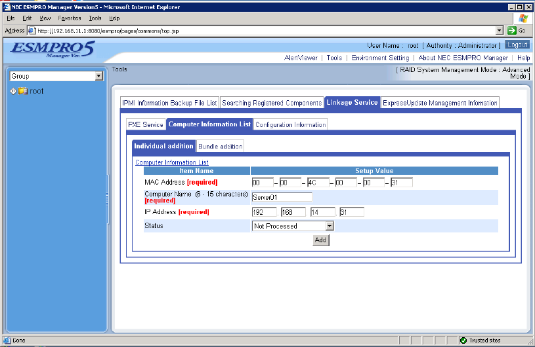Image resolution: width=535 pixels, height=347 pixels.
Task: Click the Trusted sites status icon
Action: pos(463,340)
